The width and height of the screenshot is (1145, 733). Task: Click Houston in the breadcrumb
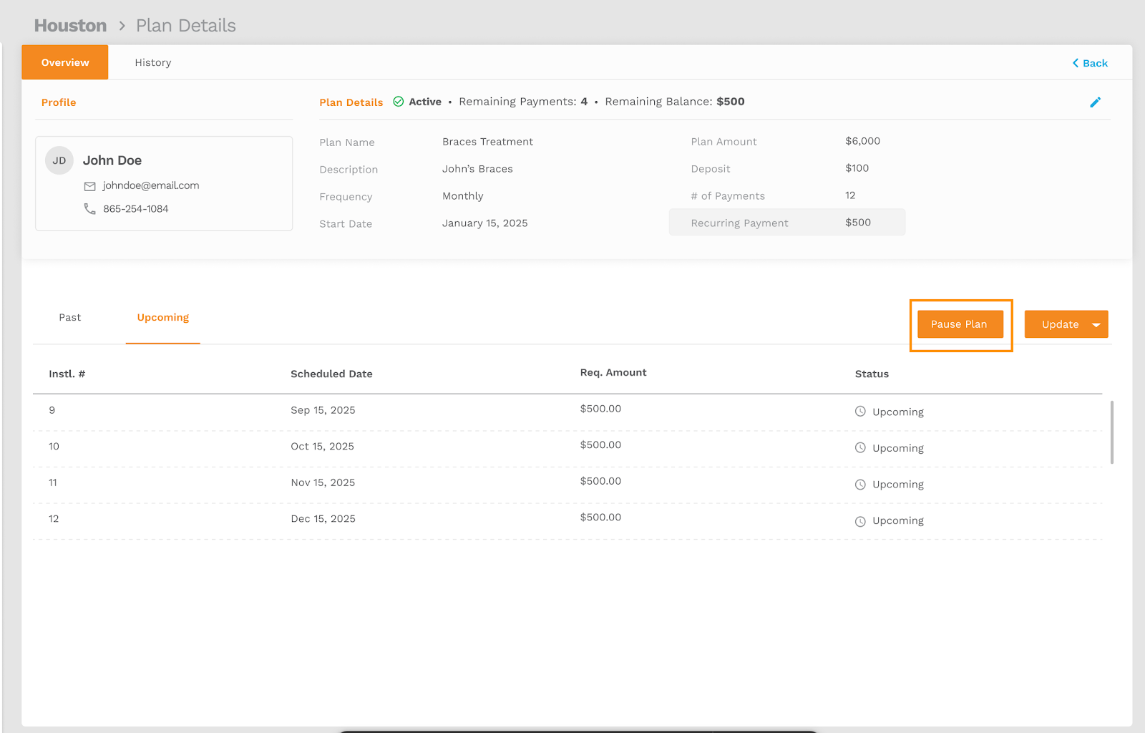point(70,26)
